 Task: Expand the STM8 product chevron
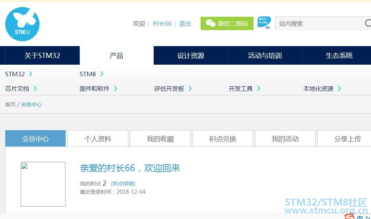[102, 74]
